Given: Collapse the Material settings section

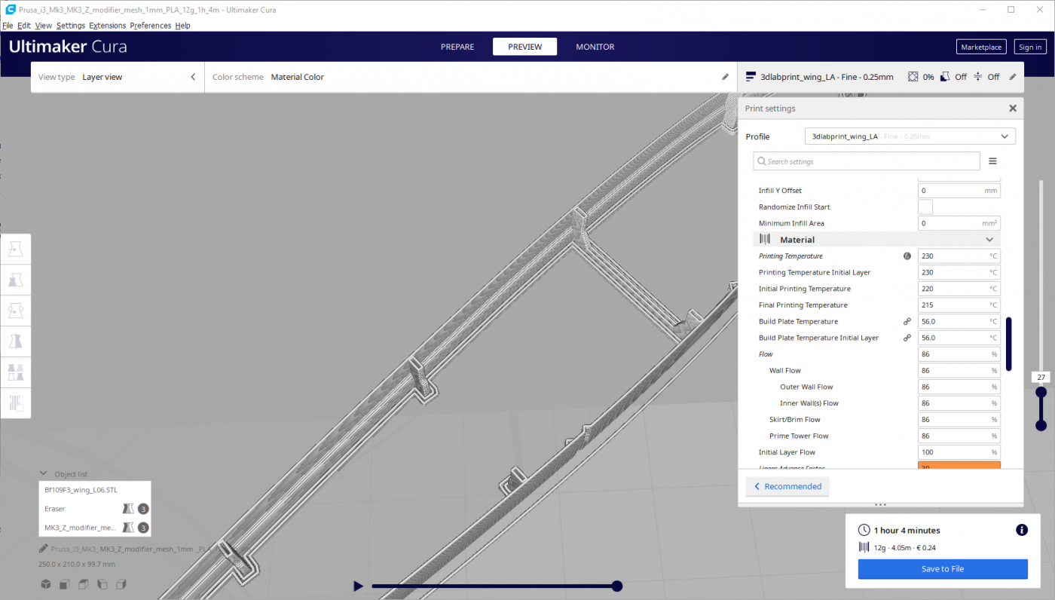Looking at the screenshot, I should click(x=989, y=239).
